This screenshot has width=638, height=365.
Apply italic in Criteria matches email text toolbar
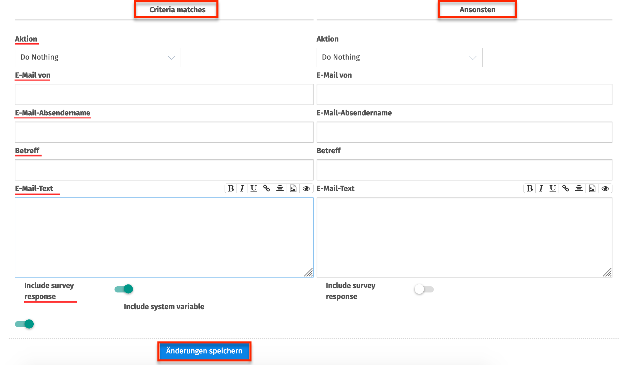(242, 188)
